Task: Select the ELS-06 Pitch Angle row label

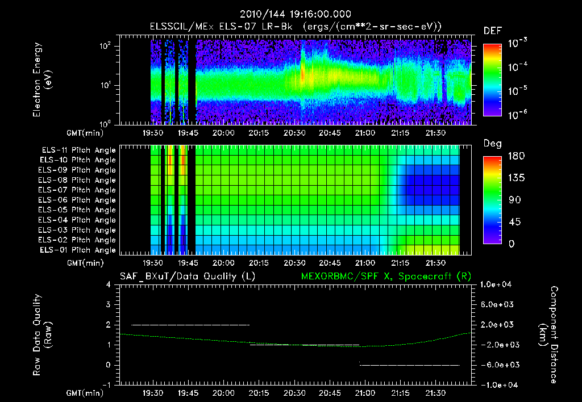Action: pos(77,200)
